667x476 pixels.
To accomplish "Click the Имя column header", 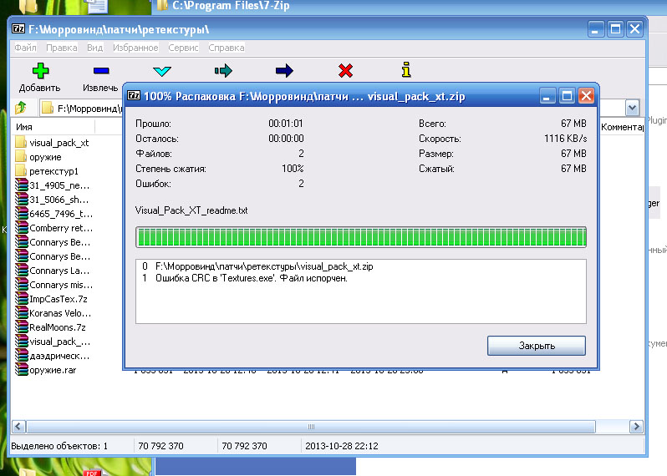I will pos(53,127).
